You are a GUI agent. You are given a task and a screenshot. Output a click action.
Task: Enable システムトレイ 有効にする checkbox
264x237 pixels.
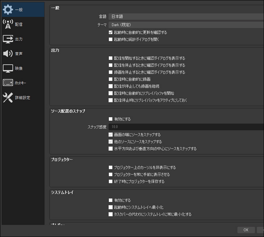coord(111,200)
